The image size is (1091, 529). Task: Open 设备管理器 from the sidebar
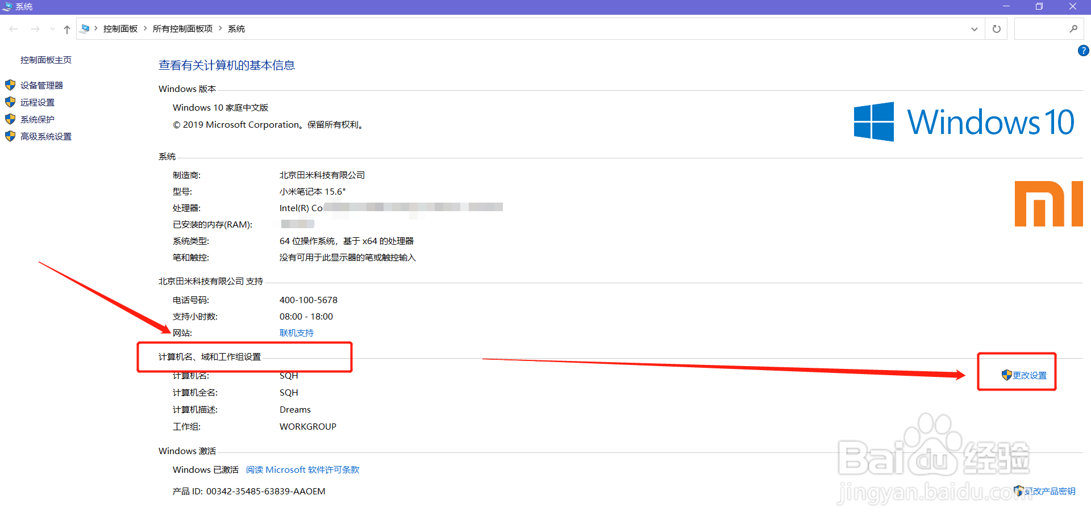[x=41, y=85]
